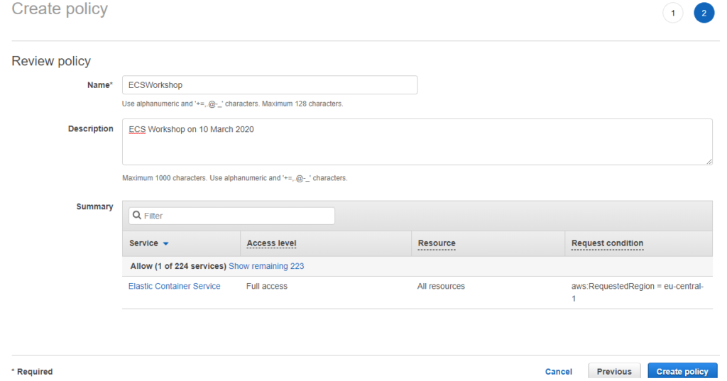This screenshot has width=727, height=381.
Task: Go back with the Previous button
Action: coord(614,372)
